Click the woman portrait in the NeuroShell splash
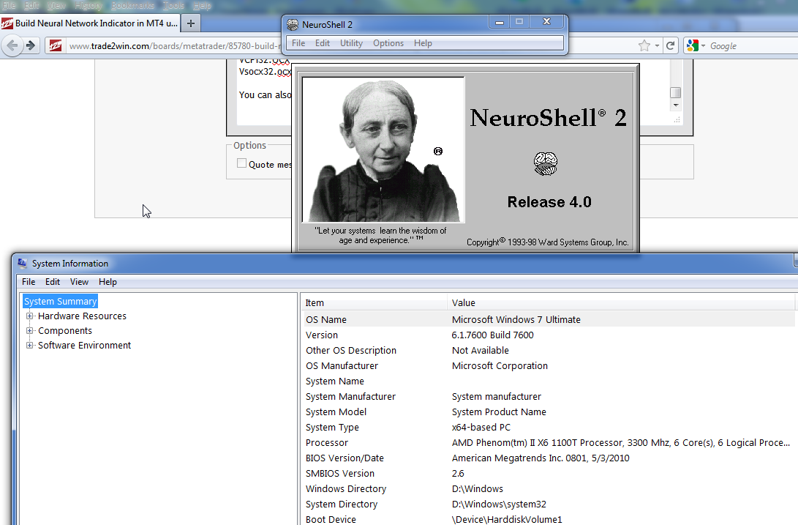This screenshot has width=798, height=525. click(x=383, y=149)
